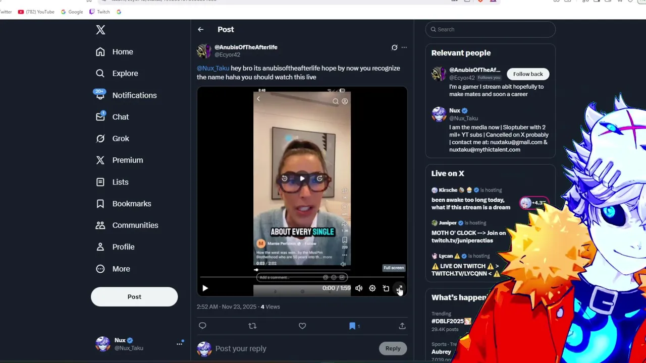
Task: Repost using the retweet icon
Action: point(252,326)
